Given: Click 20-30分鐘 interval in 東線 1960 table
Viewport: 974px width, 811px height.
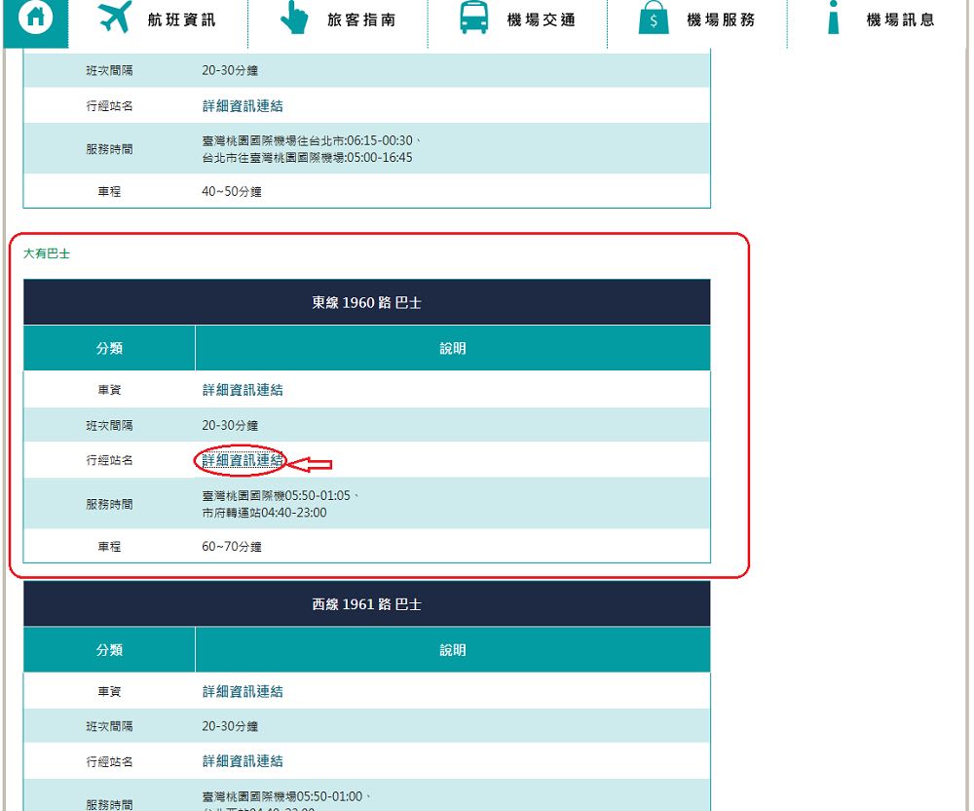Looking at the screenshot, I should [230, 426].
